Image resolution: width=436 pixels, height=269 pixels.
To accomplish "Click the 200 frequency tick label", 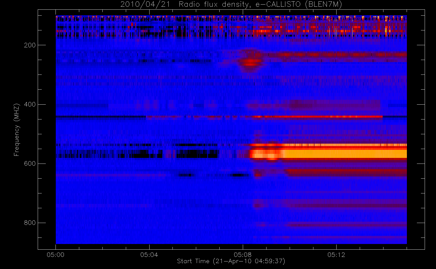I will click(x=30, y=45).
